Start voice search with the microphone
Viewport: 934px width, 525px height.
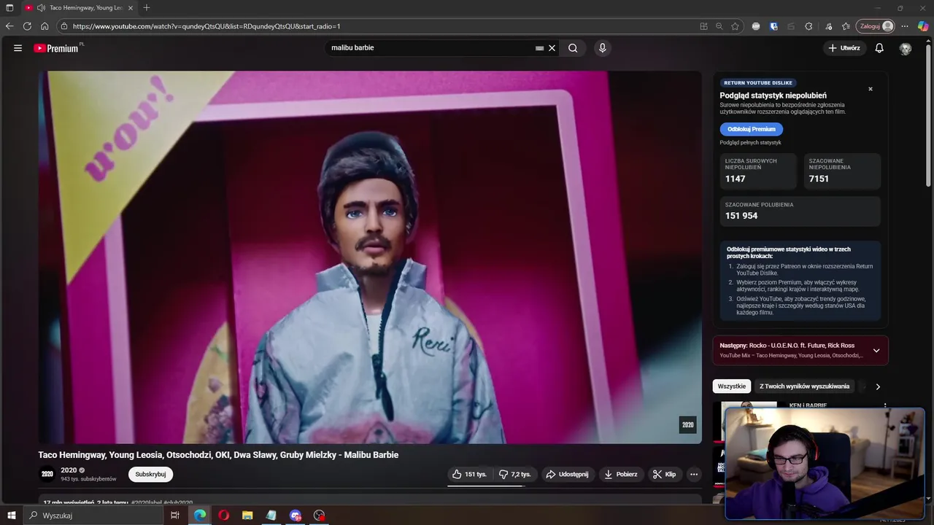coord(602,48)
